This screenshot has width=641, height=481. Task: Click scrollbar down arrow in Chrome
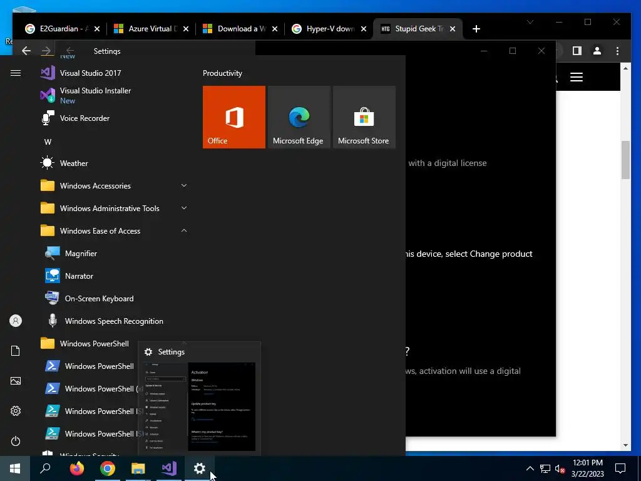[625, 445]
